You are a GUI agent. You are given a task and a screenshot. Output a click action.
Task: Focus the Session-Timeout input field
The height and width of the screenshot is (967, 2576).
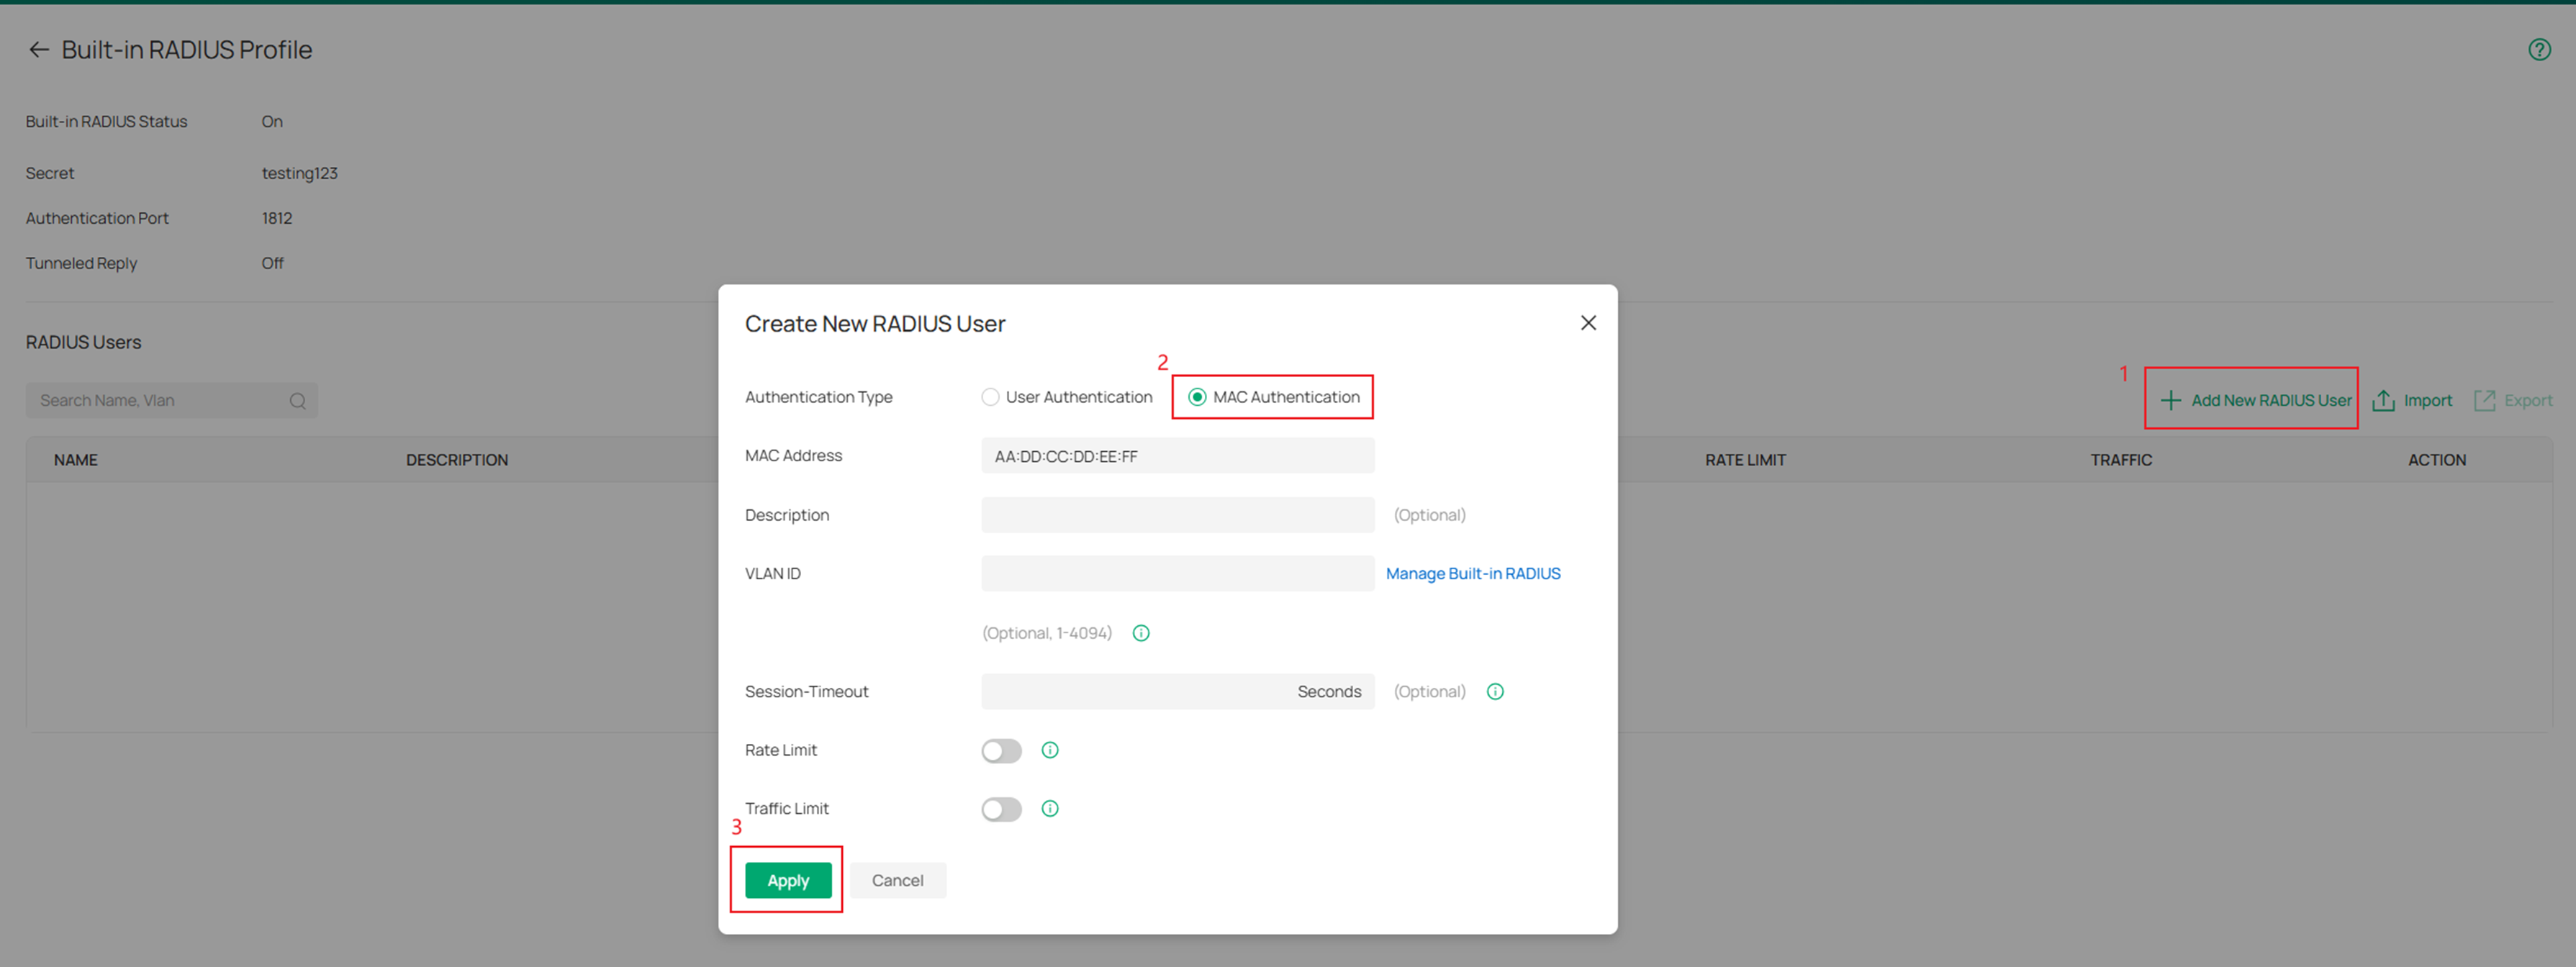tap(1178, 692)
